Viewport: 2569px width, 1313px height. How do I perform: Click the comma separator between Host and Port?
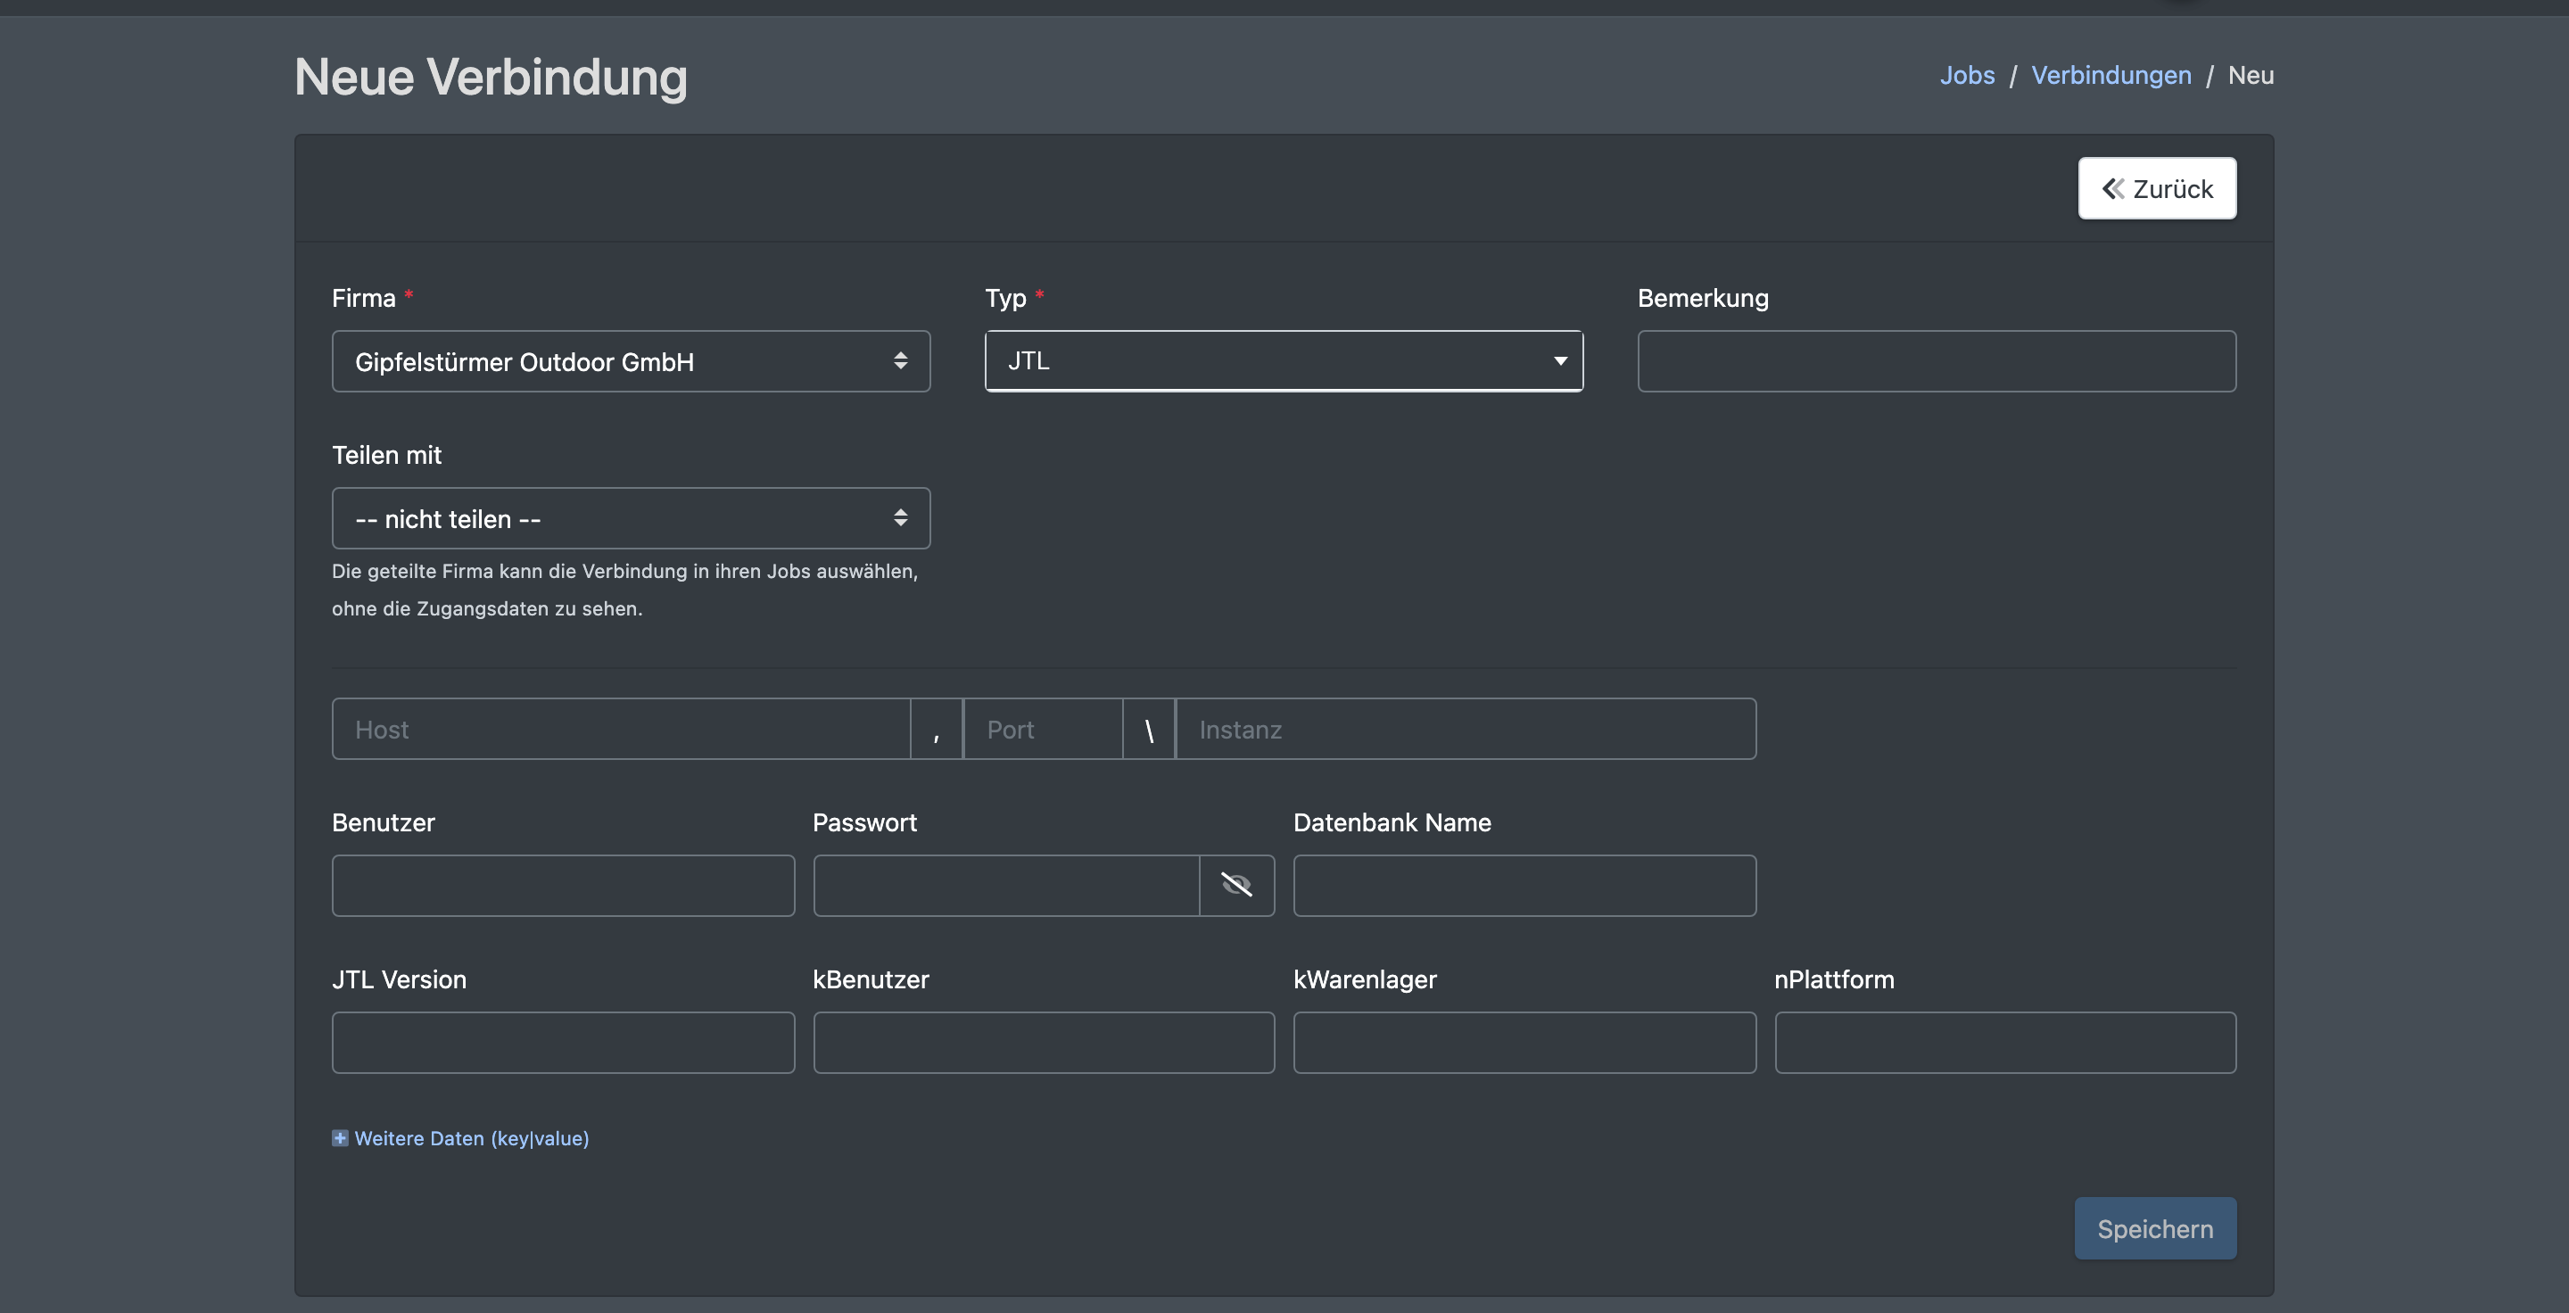point(937,729)
